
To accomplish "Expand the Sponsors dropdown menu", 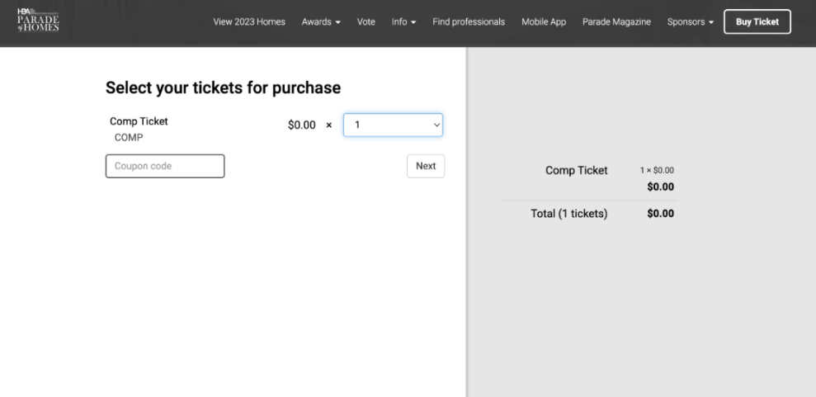I will 691,22.
